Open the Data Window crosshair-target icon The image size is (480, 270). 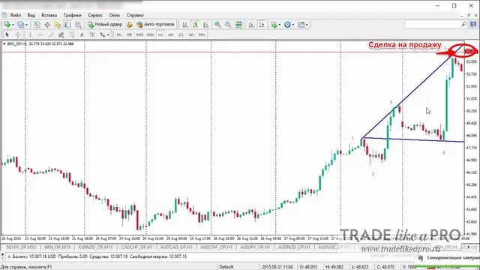pyautogui.click(x=47, y=25)
